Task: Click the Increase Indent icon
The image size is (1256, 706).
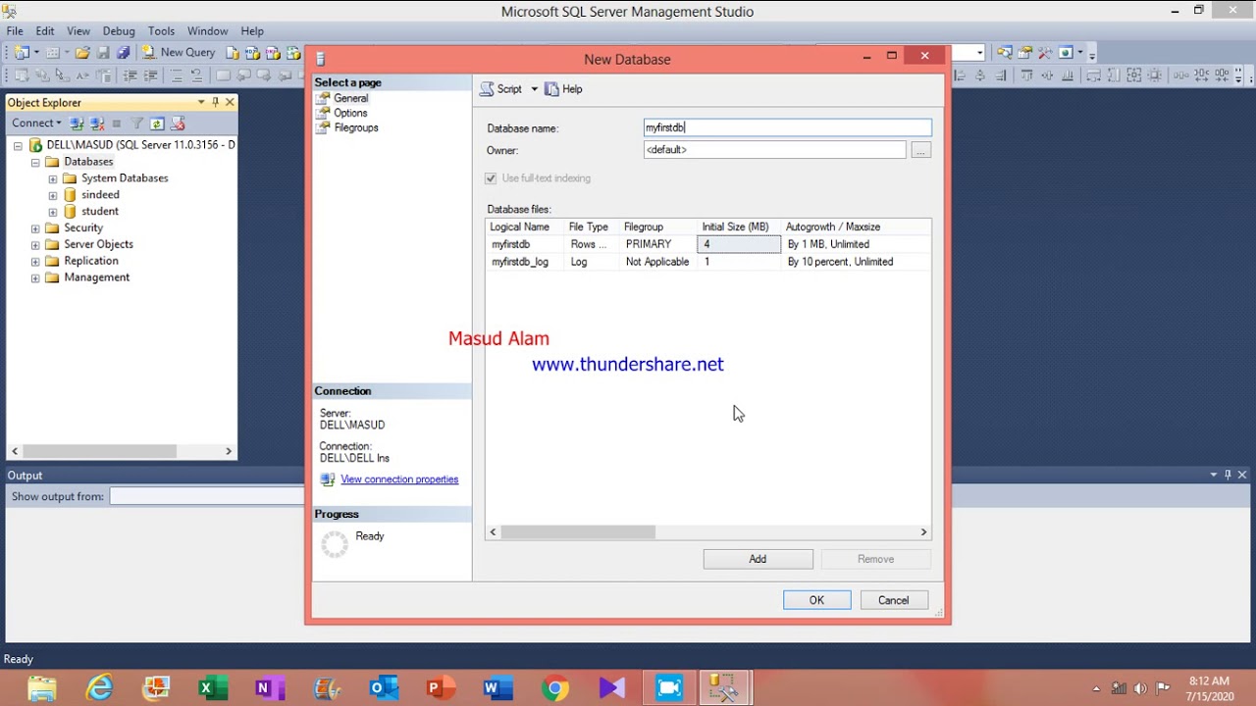Action: pos(150,76)
